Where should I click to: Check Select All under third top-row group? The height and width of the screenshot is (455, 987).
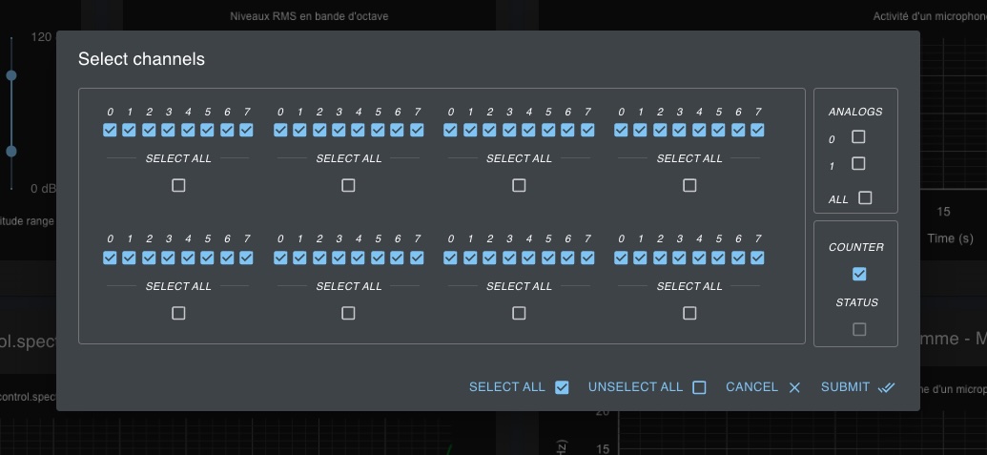click(x=519, y=185)
